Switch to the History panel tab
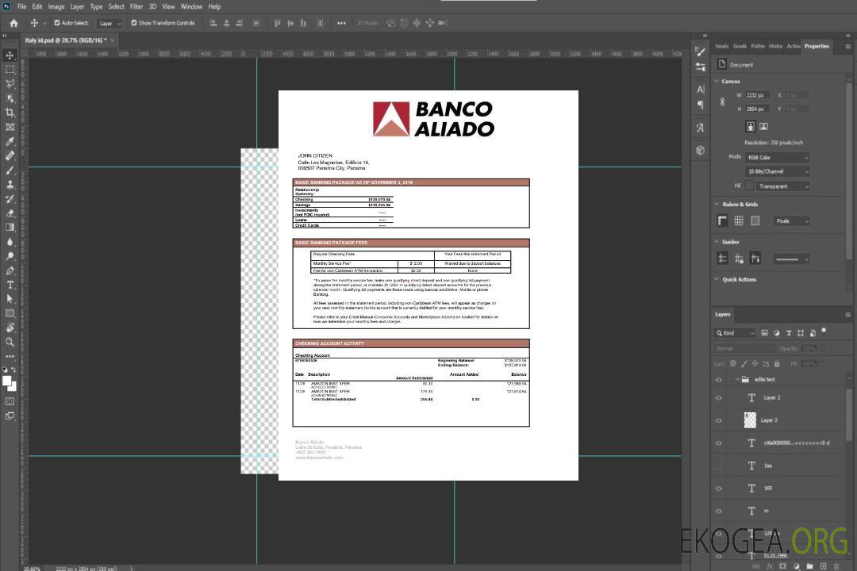 775,46
